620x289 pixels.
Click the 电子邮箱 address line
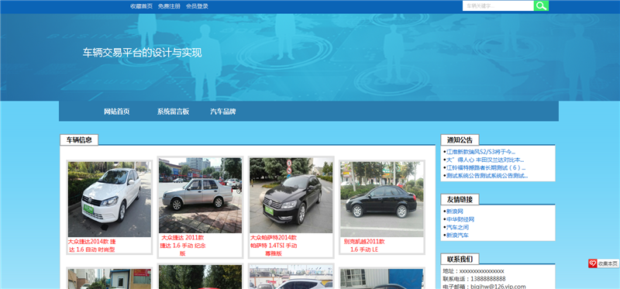click(x=484, y=287)
